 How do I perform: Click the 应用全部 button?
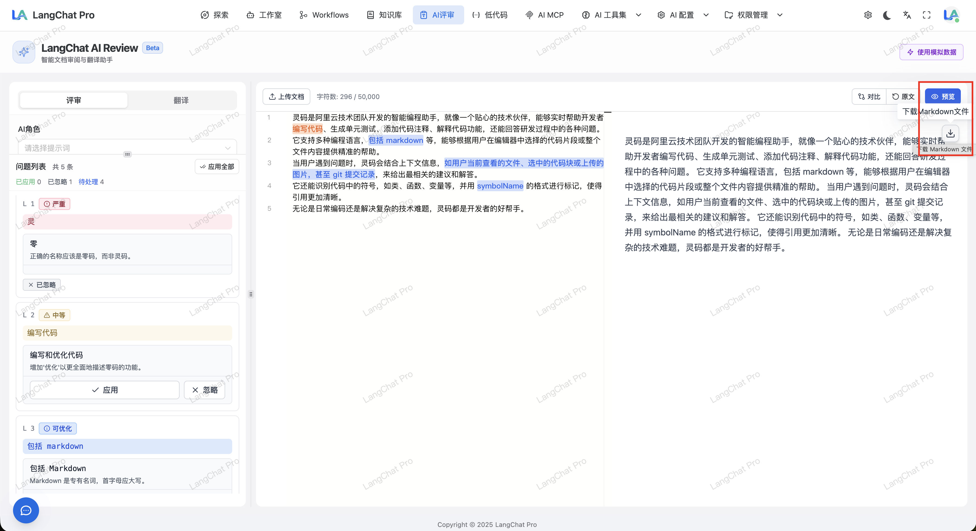(x=217, y=167)
